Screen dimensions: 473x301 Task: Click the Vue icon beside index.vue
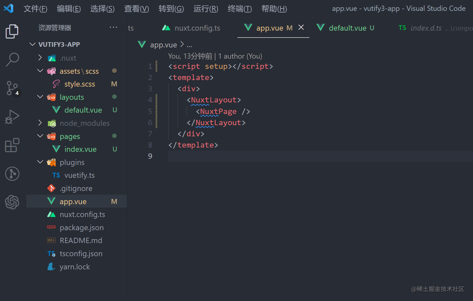56,149
